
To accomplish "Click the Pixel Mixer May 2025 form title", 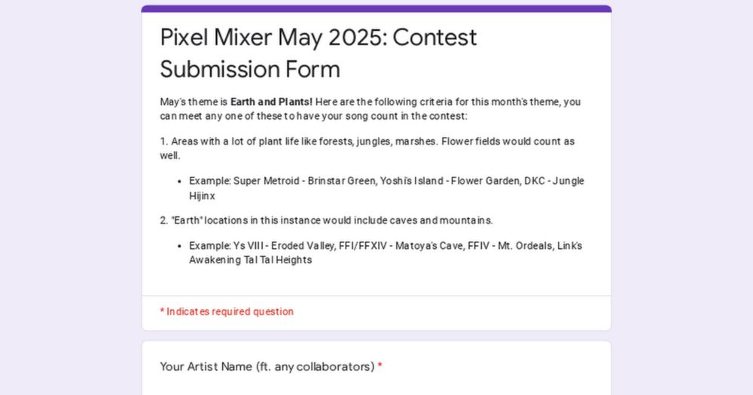I will (x=319, y=53).
